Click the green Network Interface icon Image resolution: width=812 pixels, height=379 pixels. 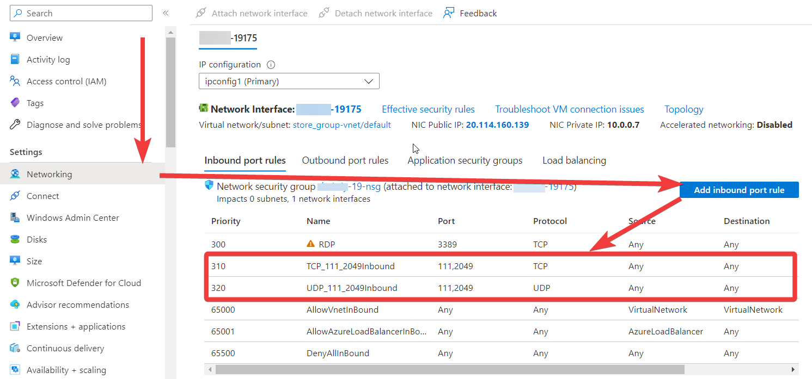click(x=204, y=109)
